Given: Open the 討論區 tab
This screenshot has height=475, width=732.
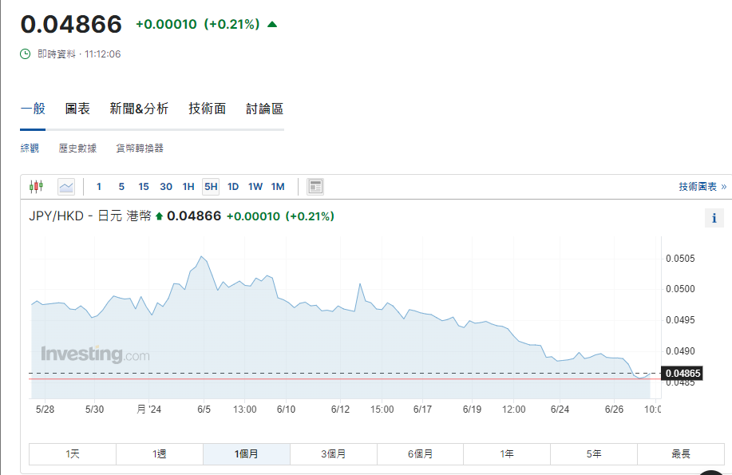Looking at the screenshot, I should 264,109.
